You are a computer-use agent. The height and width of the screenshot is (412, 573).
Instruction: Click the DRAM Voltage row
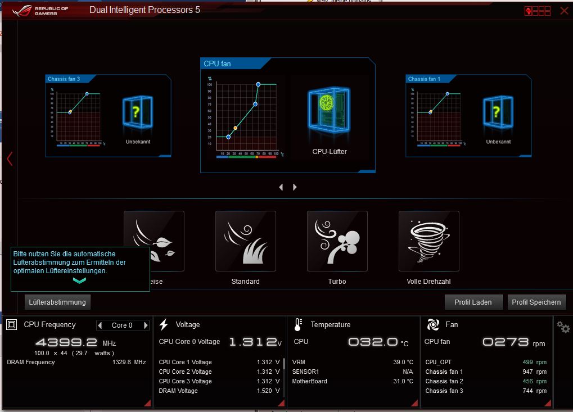click(219, 391)
